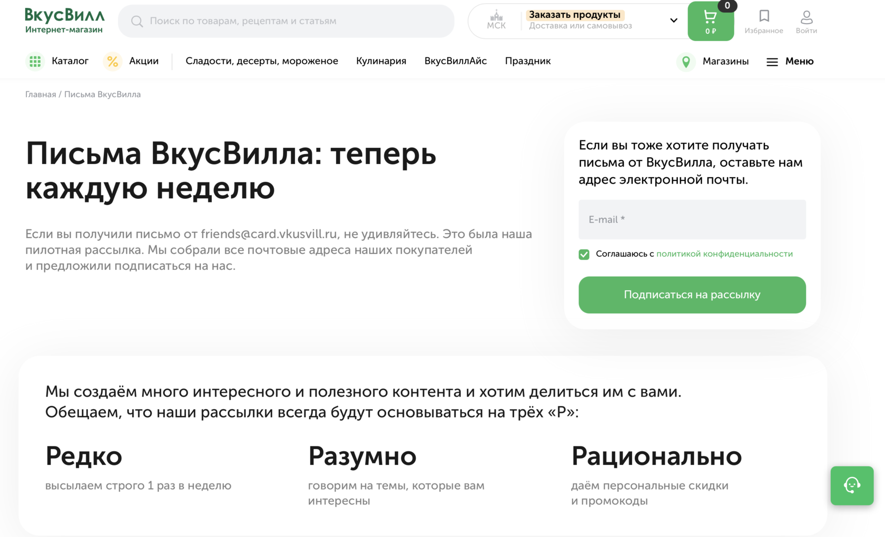Go to Сладости, десерты, мороженое
885x537 pixels.
coord(262,61)
